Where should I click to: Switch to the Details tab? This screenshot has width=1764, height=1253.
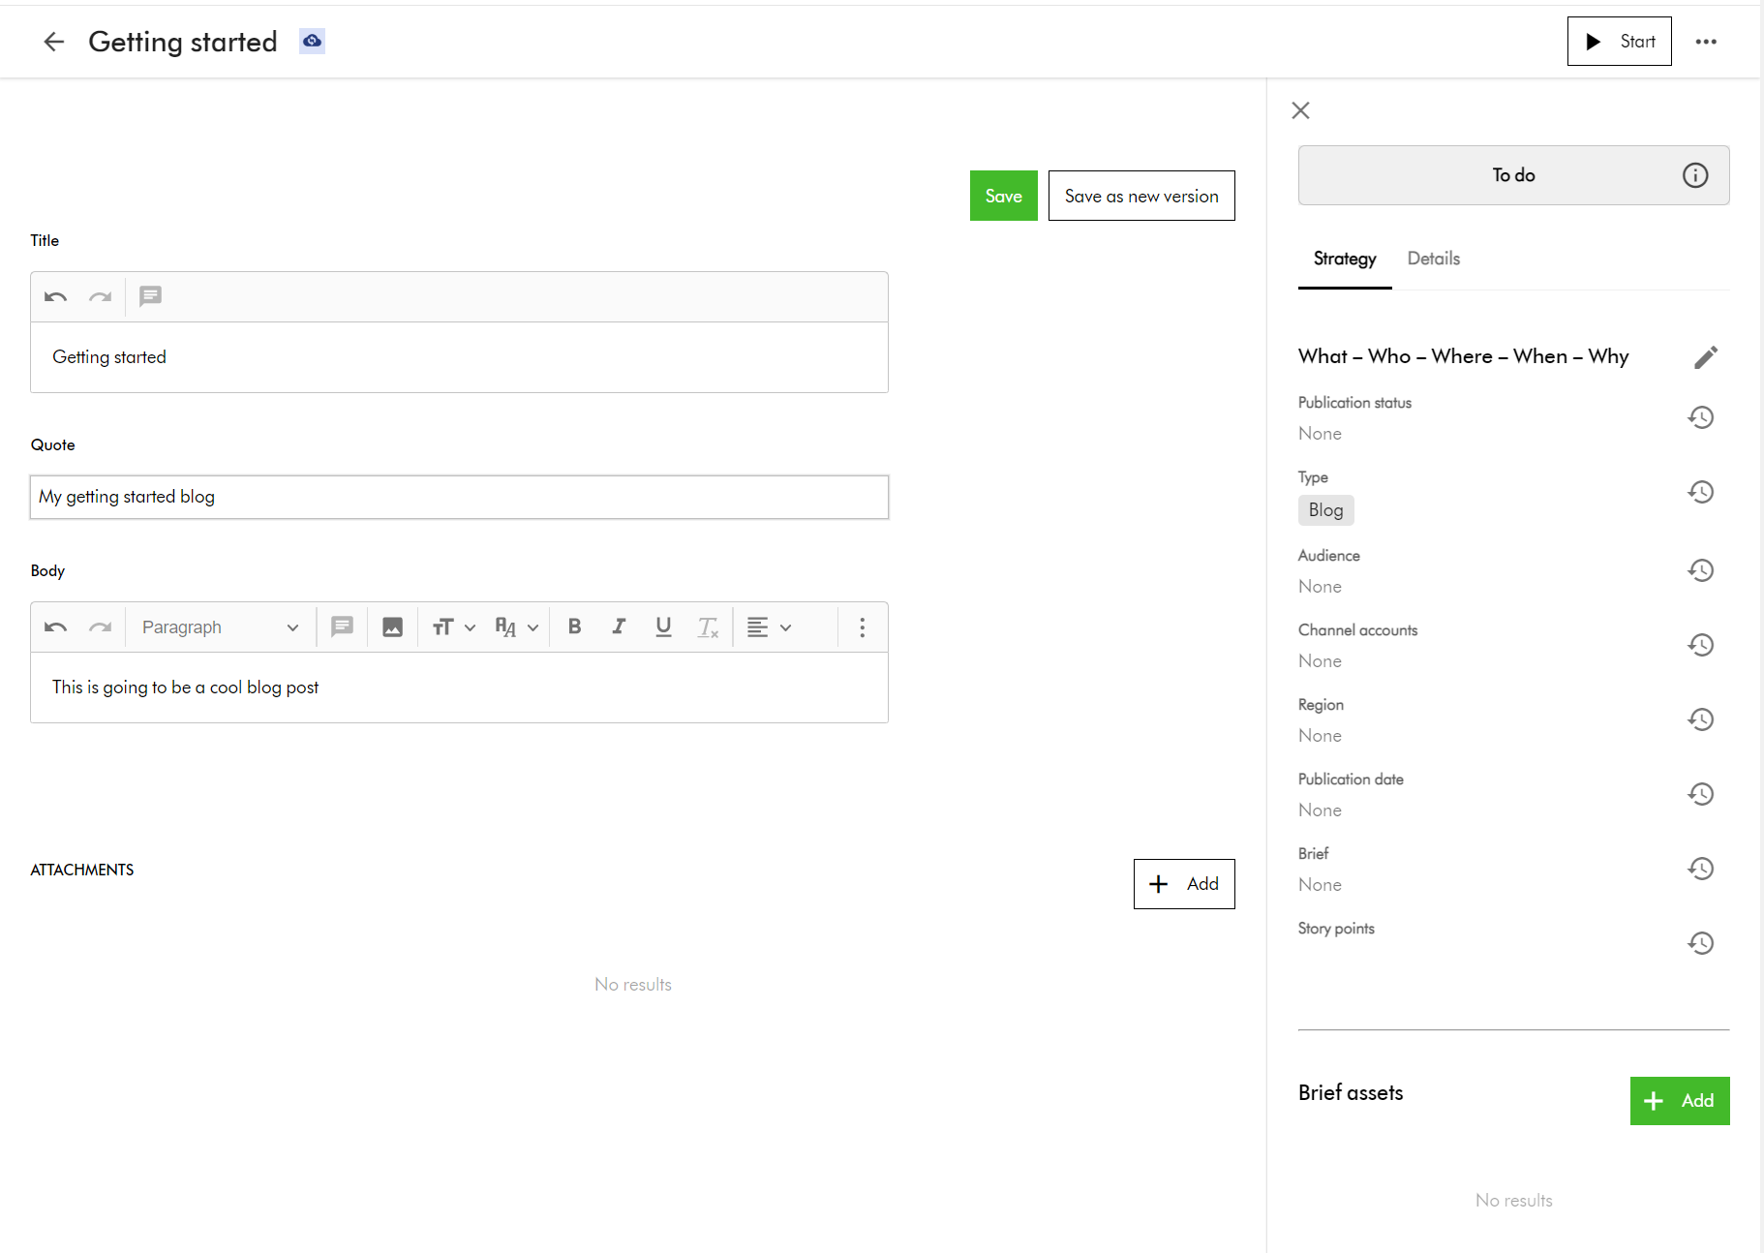(x=1434, y=259)
